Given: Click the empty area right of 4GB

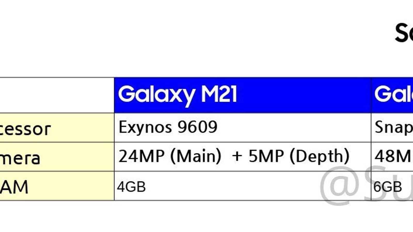Looking at the screenshot, I should point(232,187).
